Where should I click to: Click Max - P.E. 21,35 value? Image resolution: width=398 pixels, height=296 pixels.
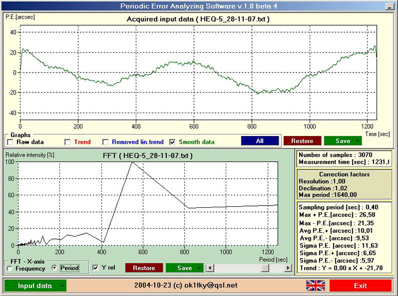tap(336, 223)
